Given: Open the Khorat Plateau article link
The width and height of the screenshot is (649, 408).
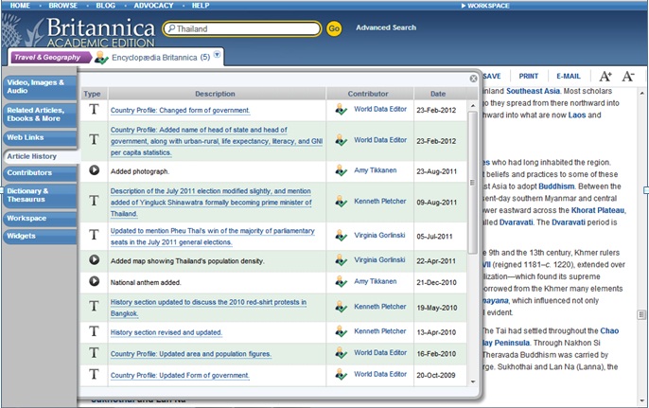Looking at the screenshot, I should point(598,210).
